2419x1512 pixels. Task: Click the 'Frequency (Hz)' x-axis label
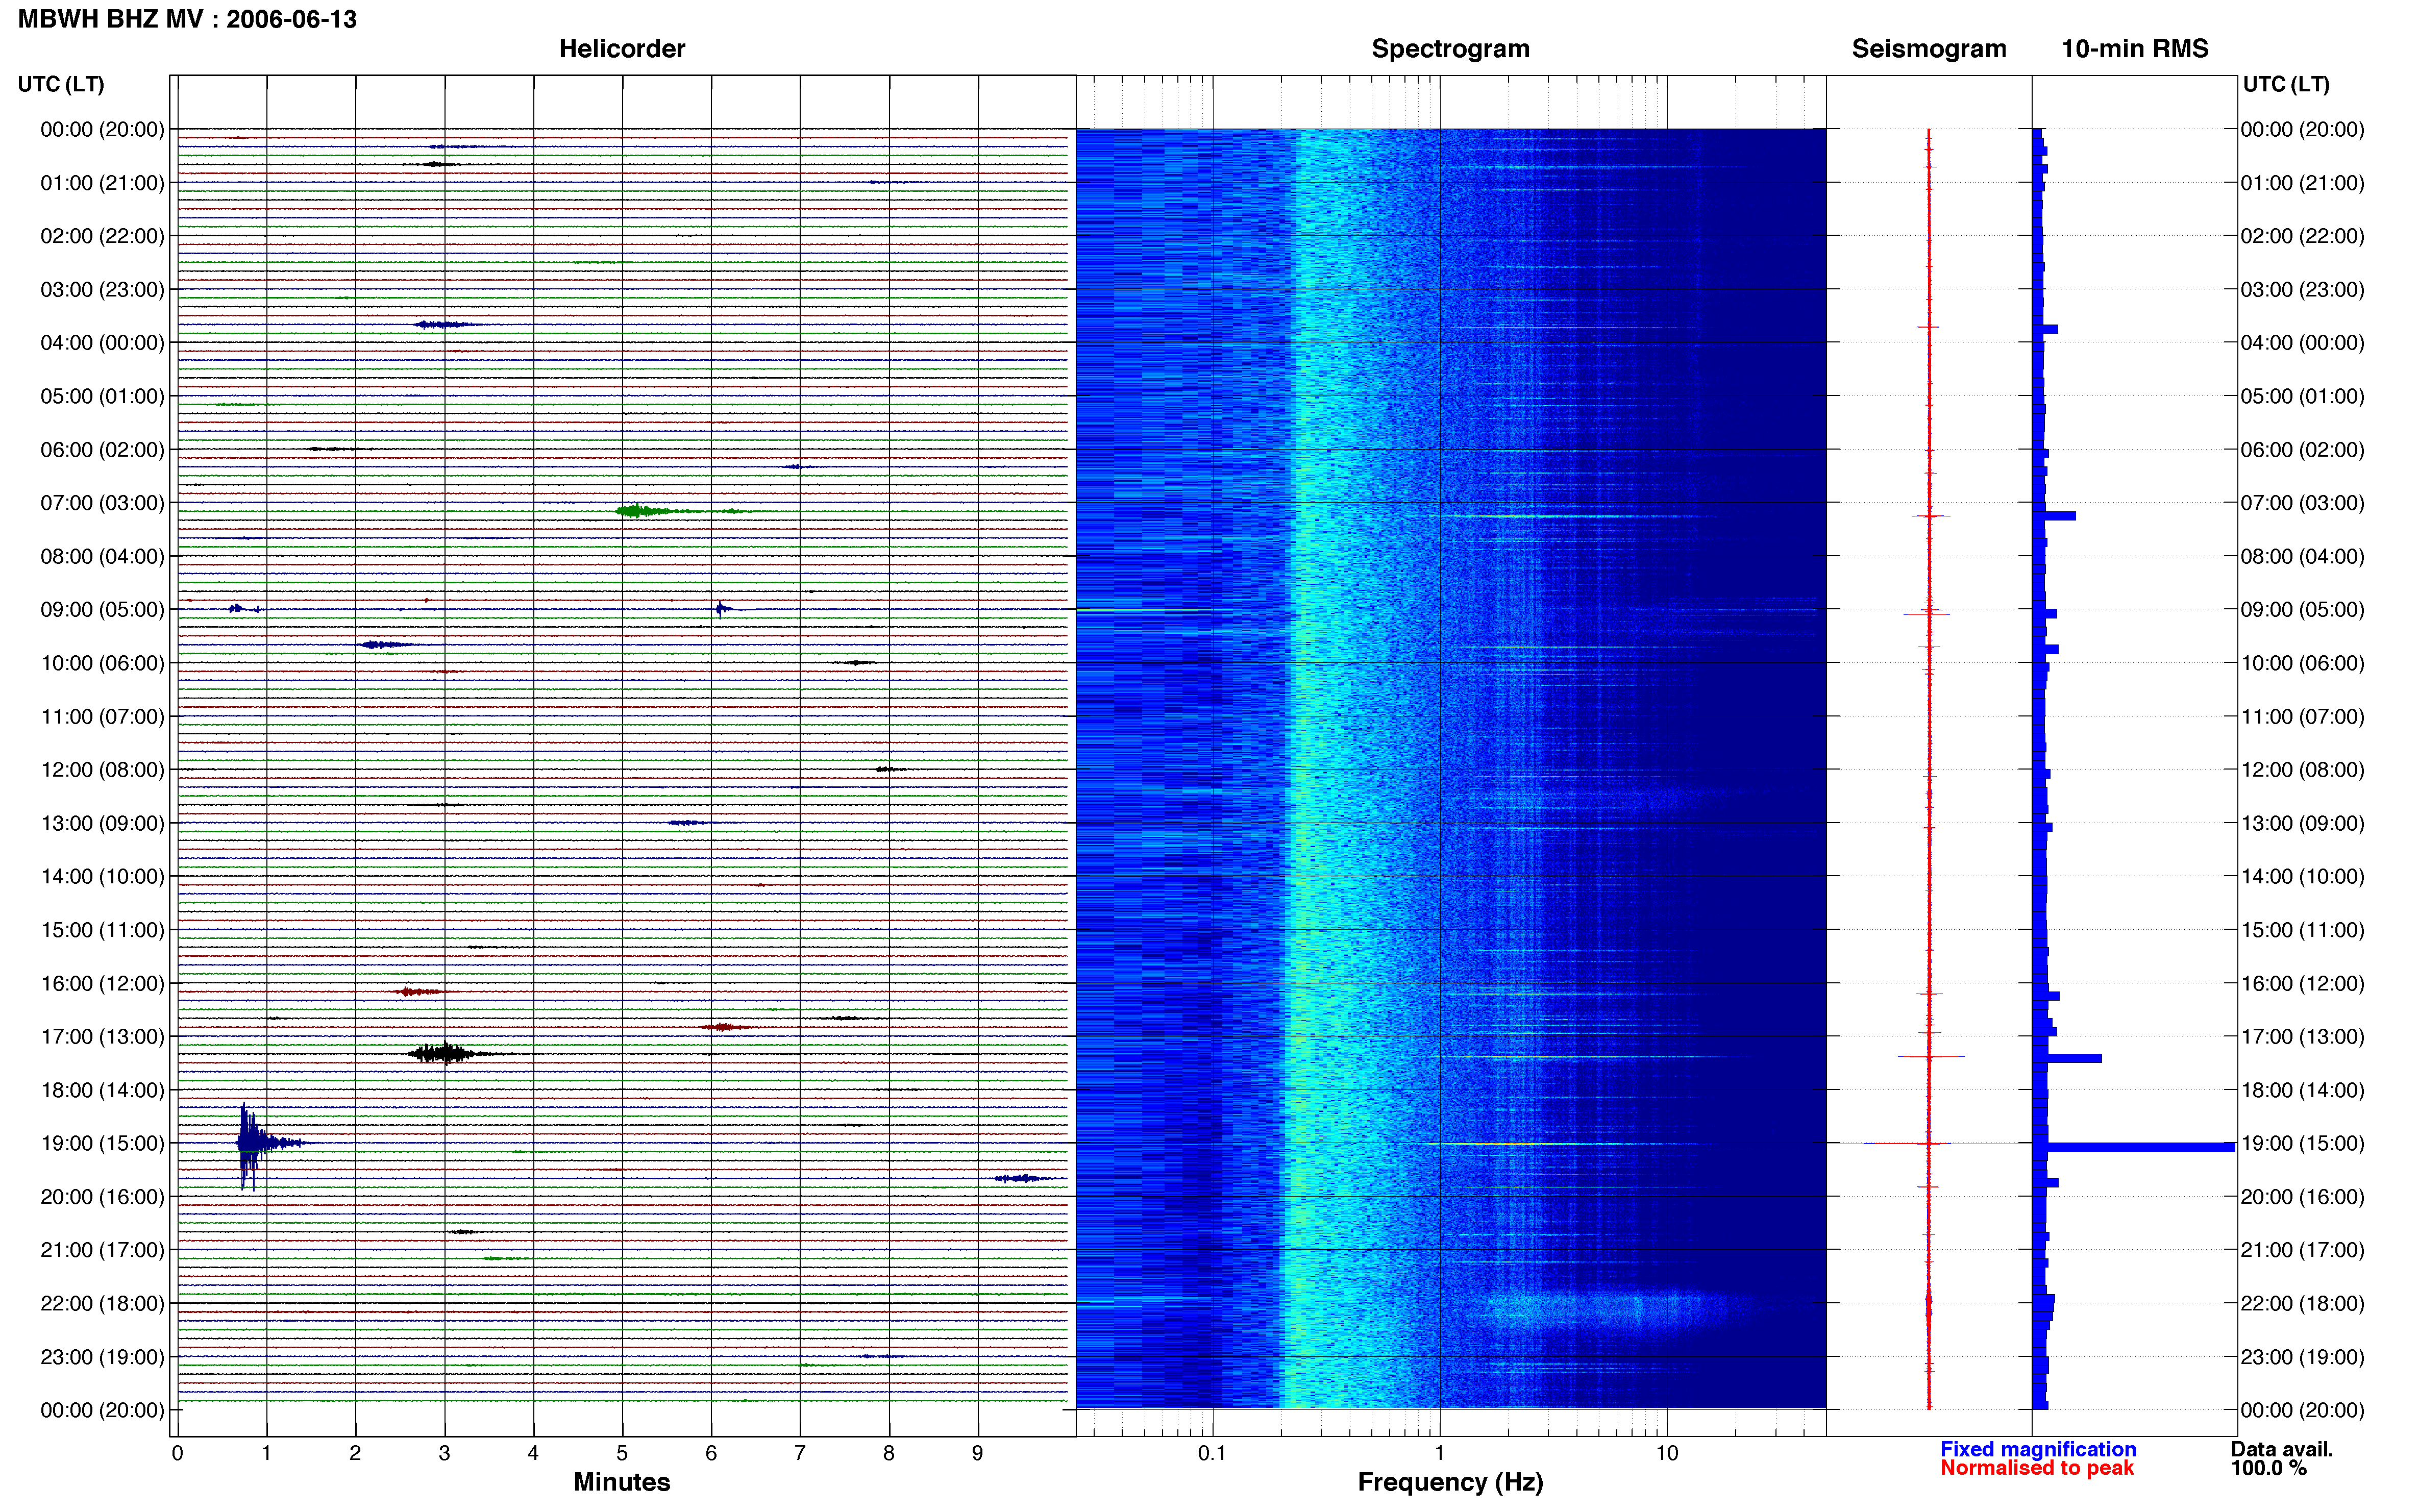tap(1450, 1482)
